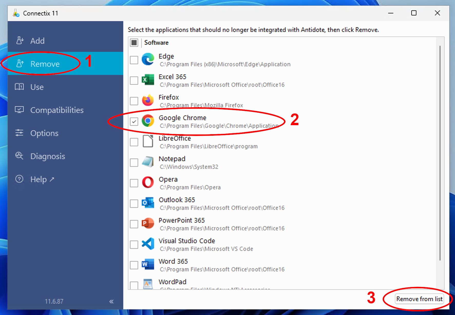Click the PowerPoint 365 icon
This screenshot has width=455, height=315.
[x=148, y=224]
